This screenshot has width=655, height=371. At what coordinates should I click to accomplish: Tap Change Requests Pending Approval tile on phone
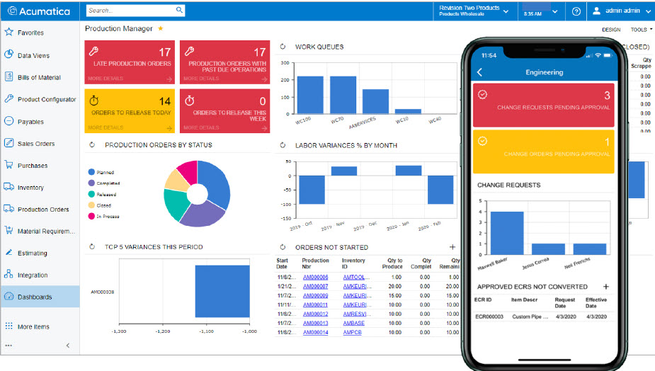coord(544,105)
